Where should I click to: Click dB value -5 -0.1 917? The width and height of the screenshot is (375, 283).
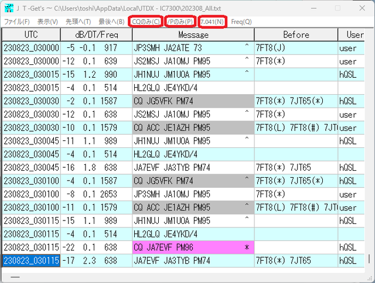pos(96,48)
